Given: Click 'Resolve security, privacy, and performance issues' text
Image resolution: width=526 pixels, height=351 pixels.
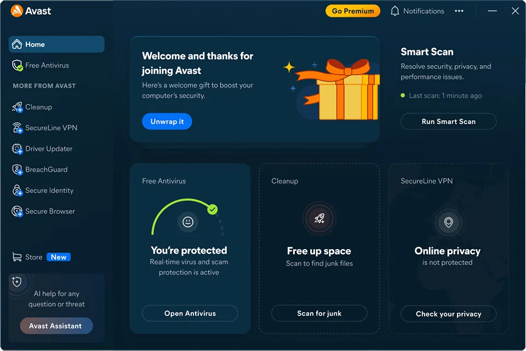Looking at the screenshot, I should (x=446, y=71).
